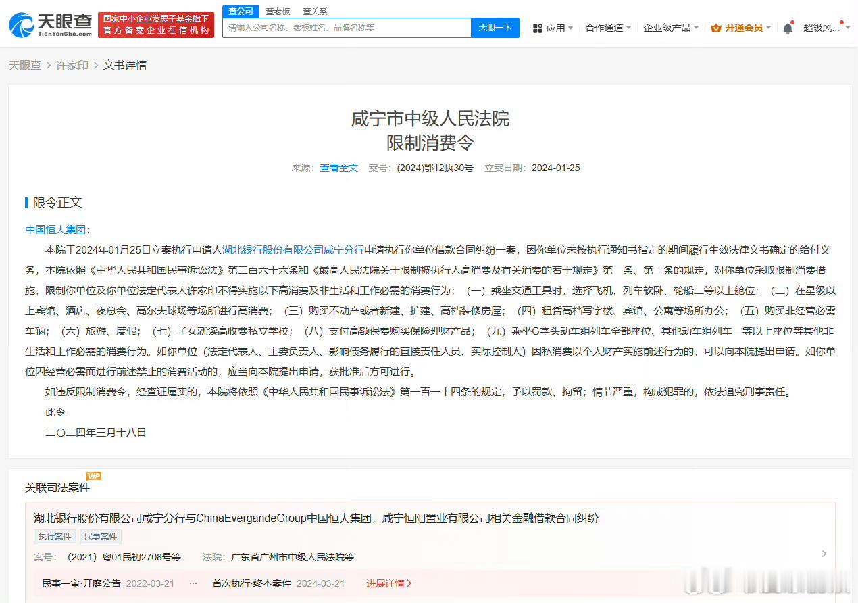Click the 关联司法案件 heading
Viewport: 858px width, 603px height.
coord(57,487)
